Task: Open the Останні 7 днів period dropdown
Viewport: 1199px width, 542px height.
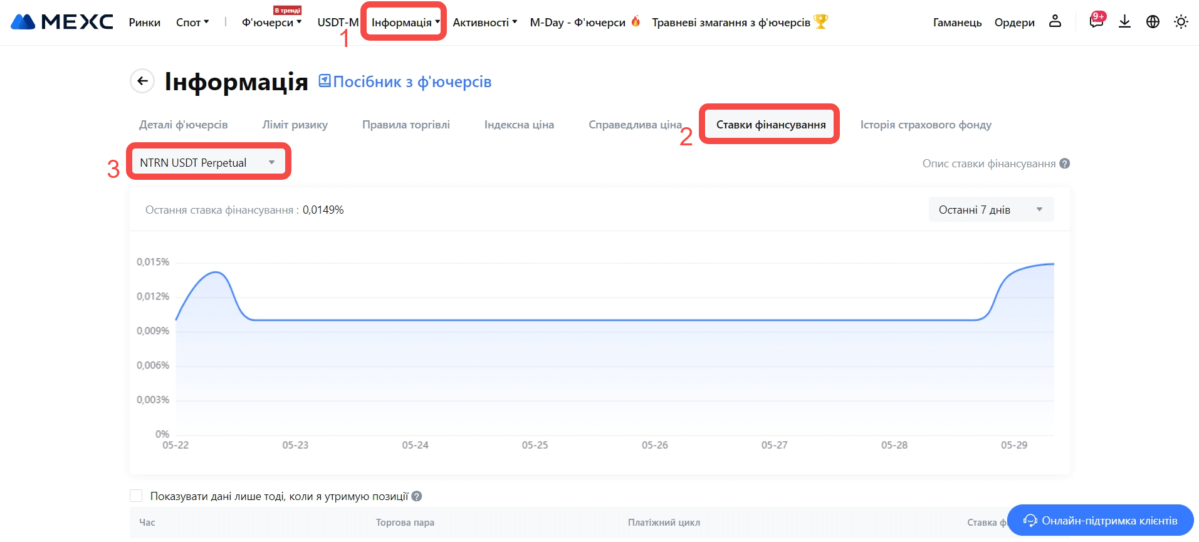Action: point(990,210)
